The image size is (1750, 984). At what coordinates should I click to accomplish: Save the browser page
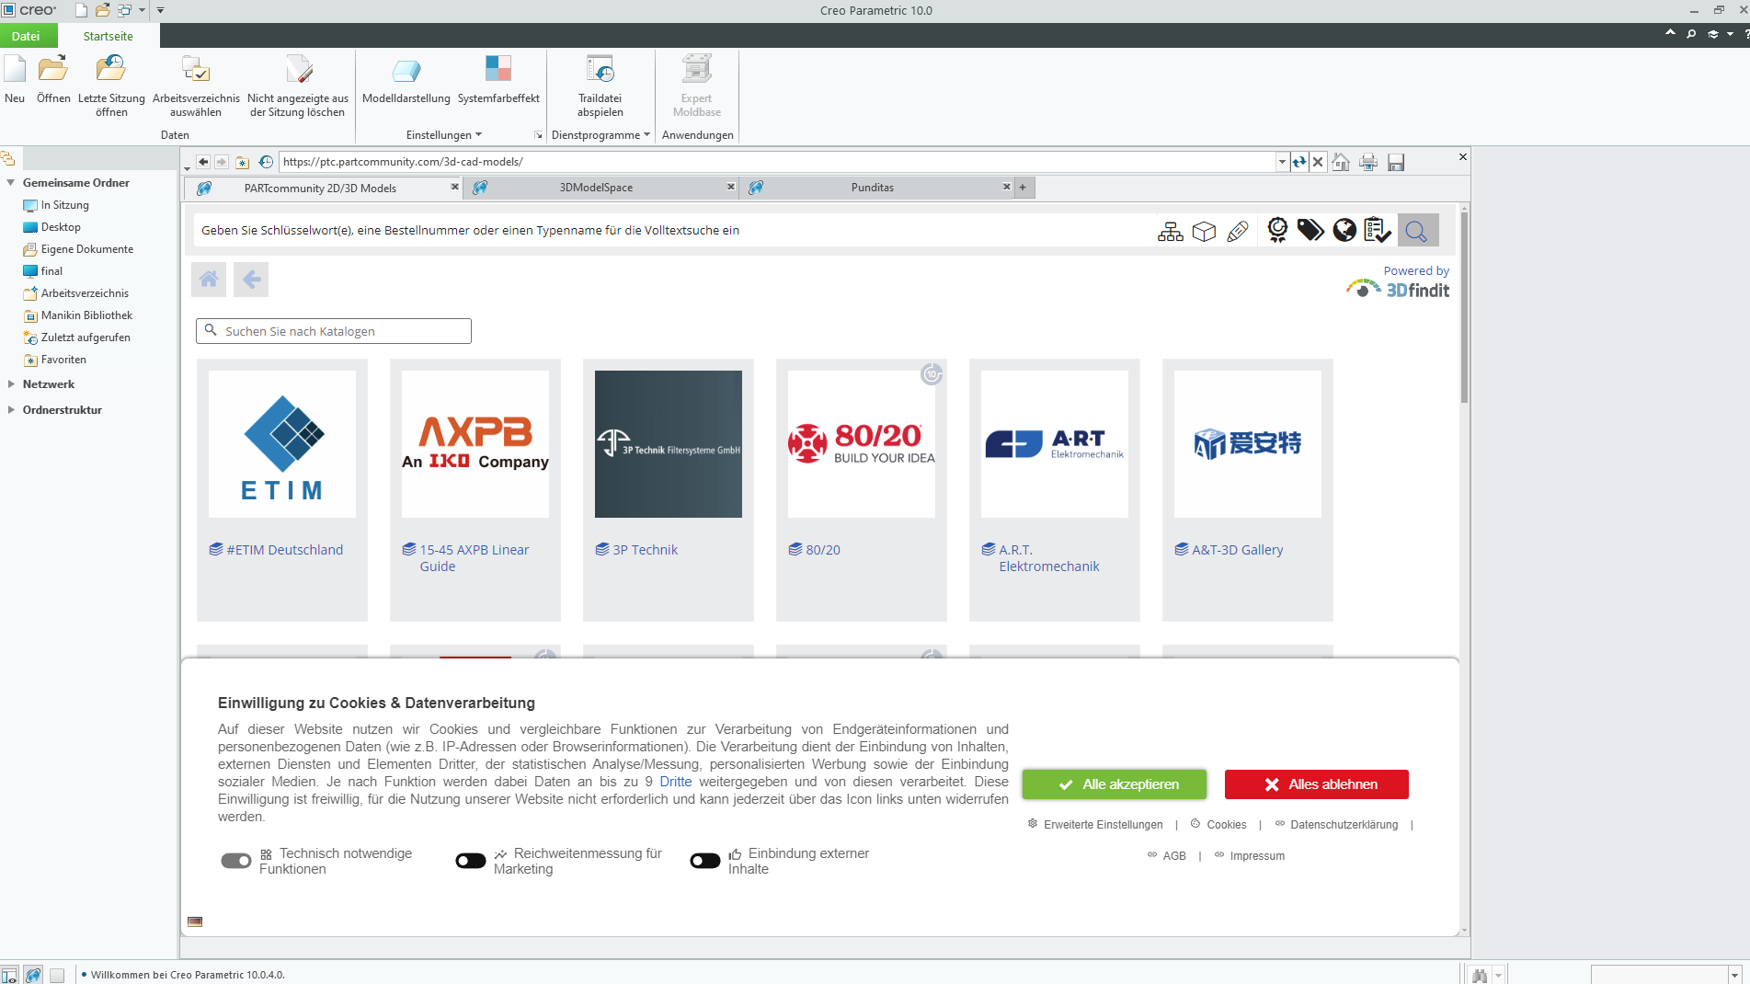pos(1396,162)
